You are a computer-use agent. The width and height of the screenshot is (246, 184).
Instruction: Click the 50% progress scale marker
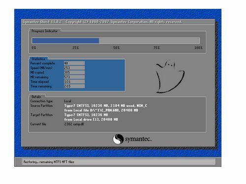(x=116, y=48)
